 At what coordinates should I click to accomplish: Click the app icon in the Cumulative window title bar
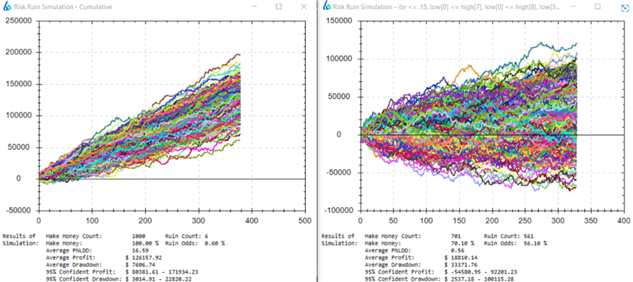point(6,6)
